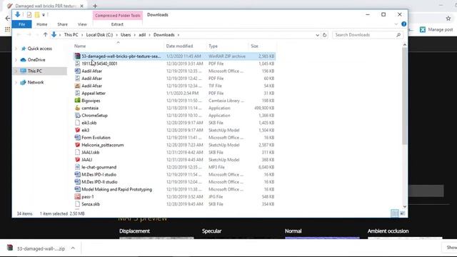Select the camtasia application icon
The image size is (457, 257).
tap(77, 108)
